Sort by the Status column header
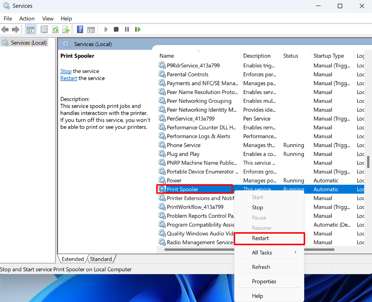Screen dimensions: 372x302 point(295,56)
